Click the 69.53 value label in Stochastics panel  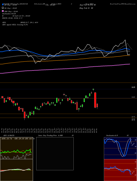[133, 144]
